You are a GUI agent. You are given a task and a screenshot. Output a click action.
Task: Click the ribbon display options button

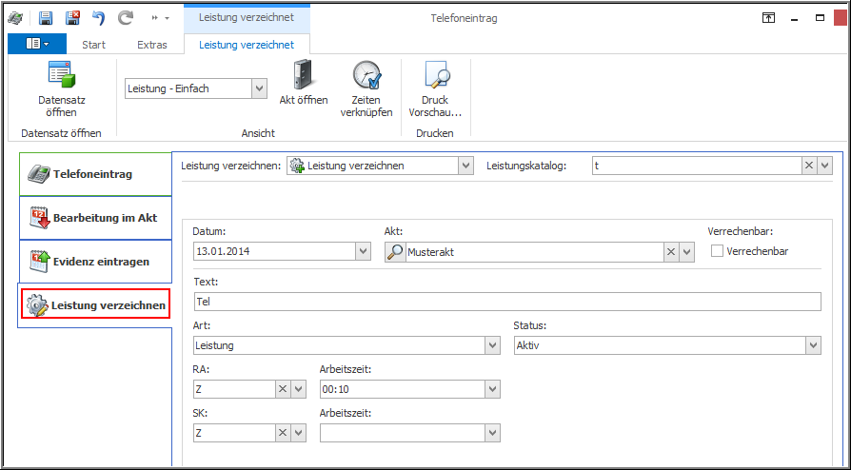[768, 18]
